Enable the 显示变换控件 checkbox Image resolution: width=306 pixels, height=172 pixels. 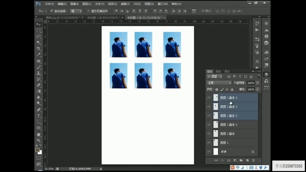(88, 11)
